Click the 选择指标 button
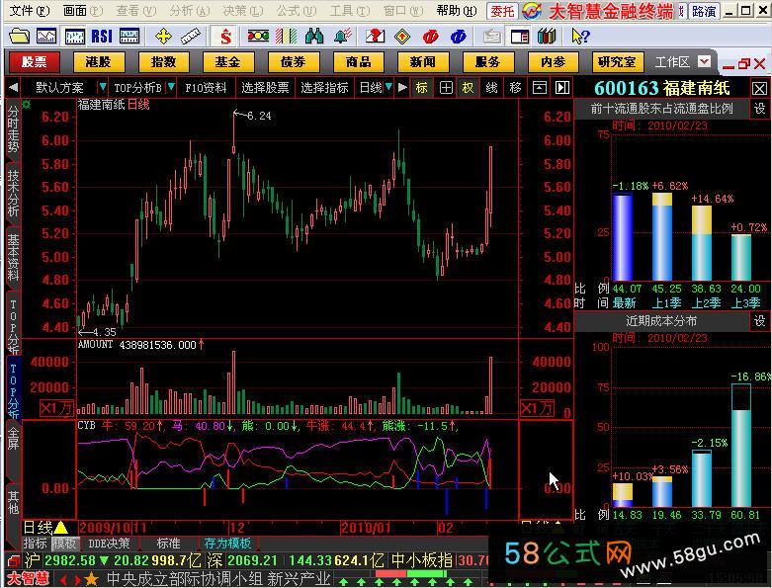772x588 pixels. (324, 88)
